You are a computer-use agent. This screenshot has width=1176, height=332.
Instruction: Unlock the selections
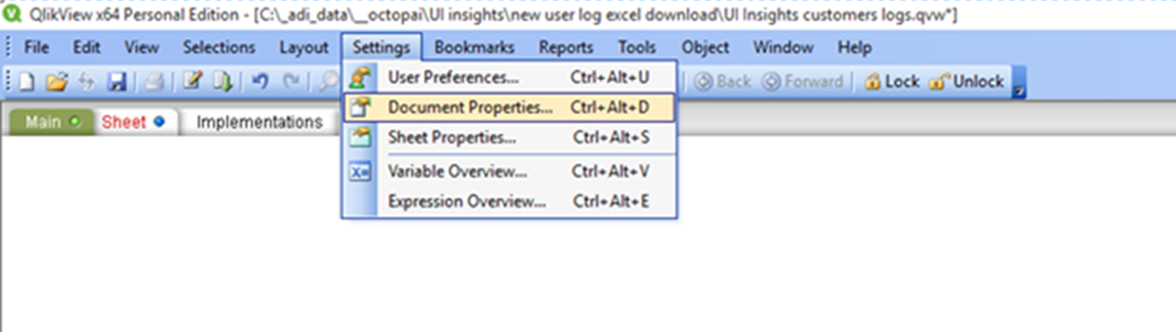point(968,82)
